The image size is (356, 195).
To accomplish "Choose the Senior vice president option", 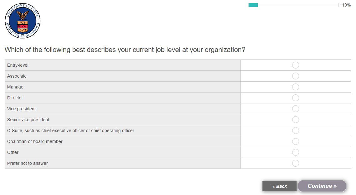I will pos(295,120).
